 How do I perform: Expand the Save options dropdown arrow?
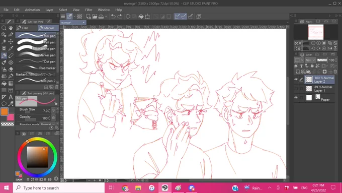pos(106,17)
